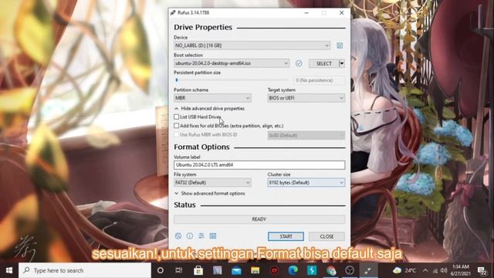Open the about info icon
The height and width of the screenshot is (278, 494).
(x=190, y=236)
